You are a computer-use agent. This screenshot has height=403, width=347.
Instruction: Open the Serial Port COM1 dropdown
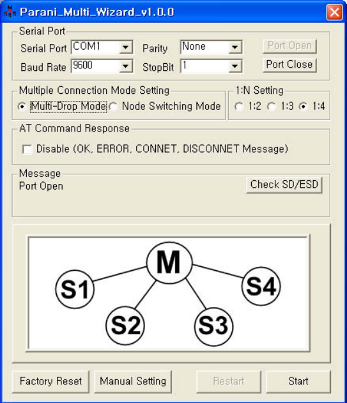[x=102, y=47]
